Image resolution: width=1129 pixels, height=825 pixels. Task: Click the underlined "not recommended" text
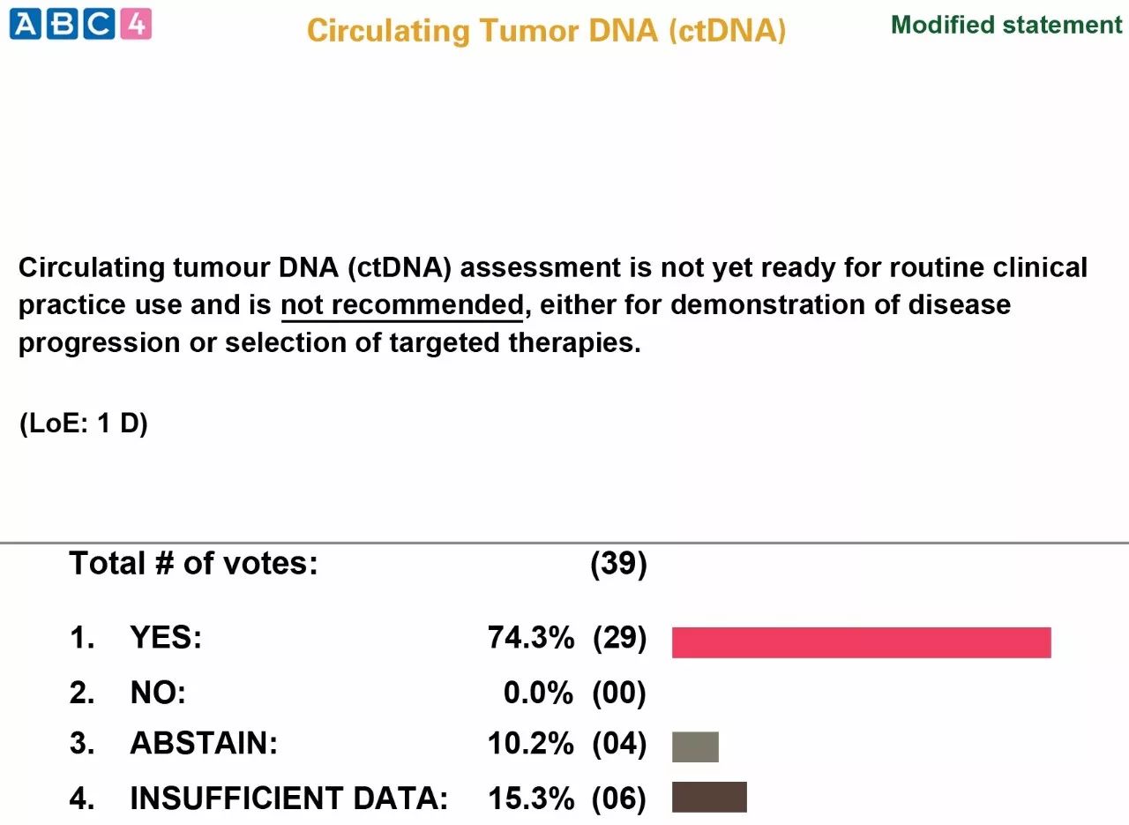tap(402, 305)
